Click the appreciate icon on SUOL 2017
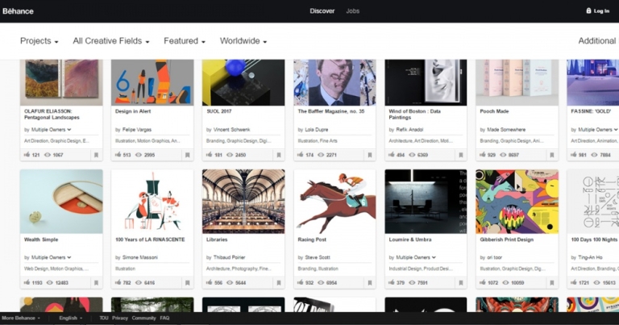619x325 pixels. click(209, 154)
